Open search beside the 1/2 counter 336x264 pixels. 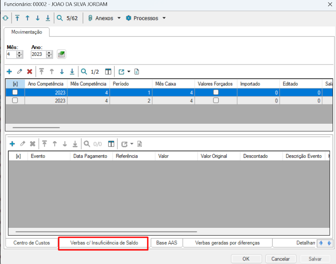(x=84, y=71)
